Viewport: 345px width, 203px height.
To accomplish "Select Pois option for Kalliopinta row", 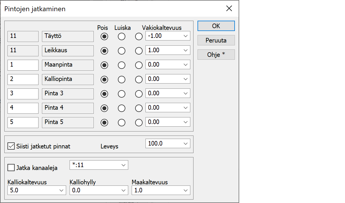I will (104, 80).
